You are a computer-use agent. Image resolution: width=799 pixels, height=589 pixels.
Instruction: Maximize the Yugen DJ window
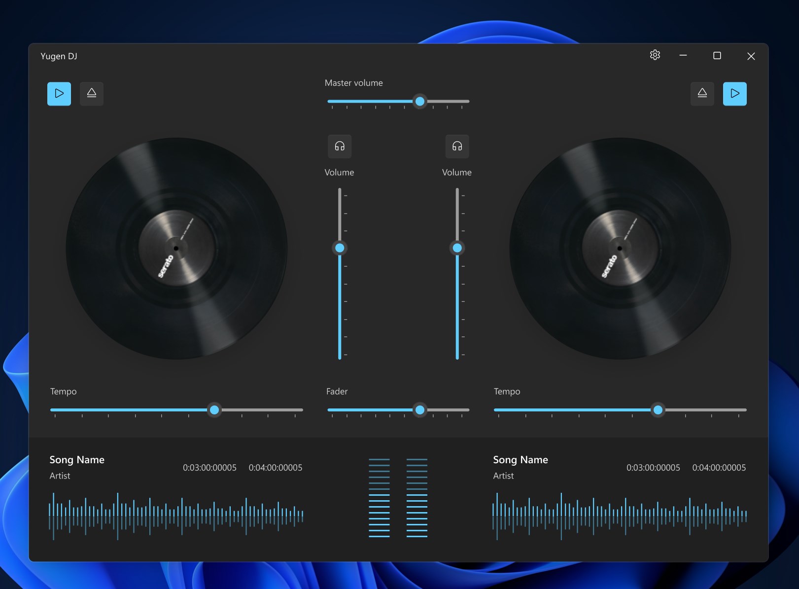coord(717,56)
